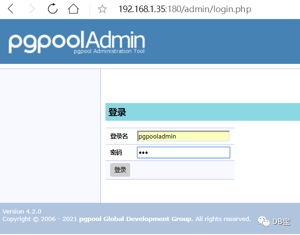Click the pgpool Administration Tool subtitle
The width and height of the screenshot is (300, 235).
109,51
